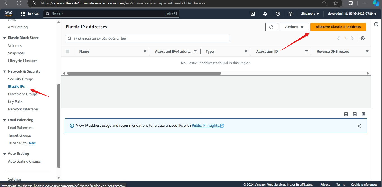Open the notifications bell icon
The height and width of the screenshot is (187, 382).
click(265, 14)
